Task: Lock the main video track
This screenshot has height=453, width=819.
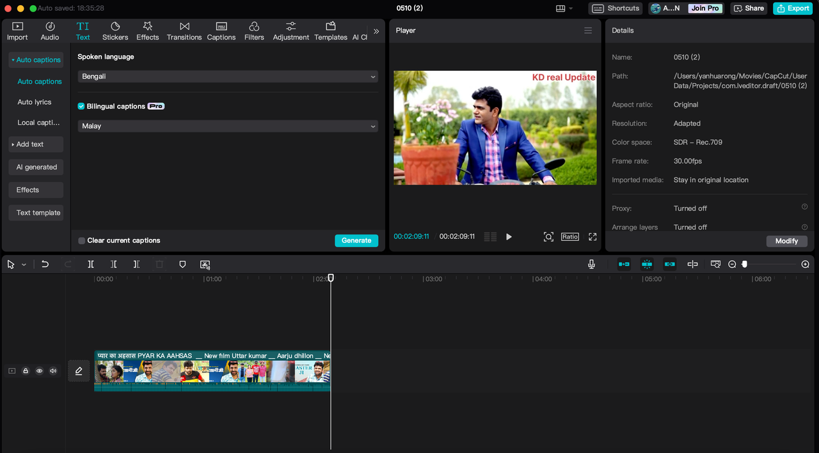Action: point(26,371)
